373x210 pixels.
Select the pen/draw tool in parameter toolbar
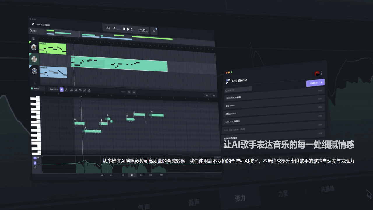[x=66, y=90]
